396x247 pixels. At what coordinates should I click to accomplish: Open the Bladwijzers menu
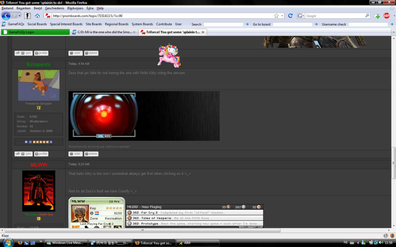click(75, 8)
